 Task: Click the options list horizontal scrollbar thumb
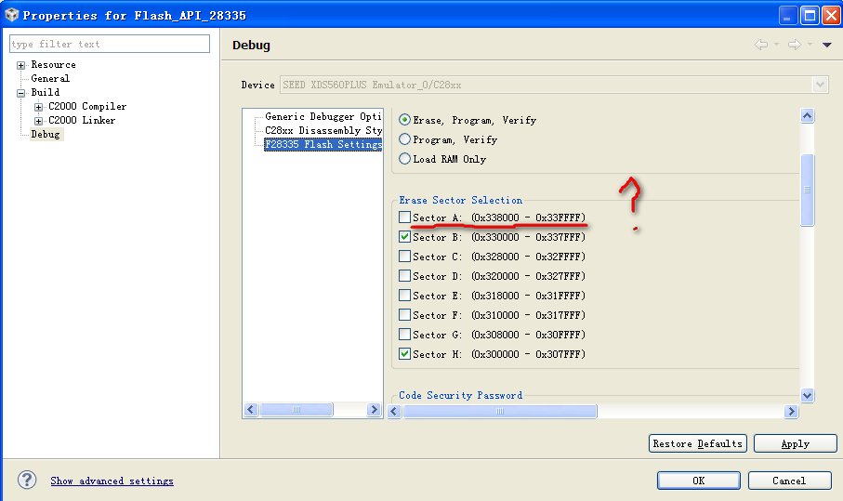tap(296, 410)
